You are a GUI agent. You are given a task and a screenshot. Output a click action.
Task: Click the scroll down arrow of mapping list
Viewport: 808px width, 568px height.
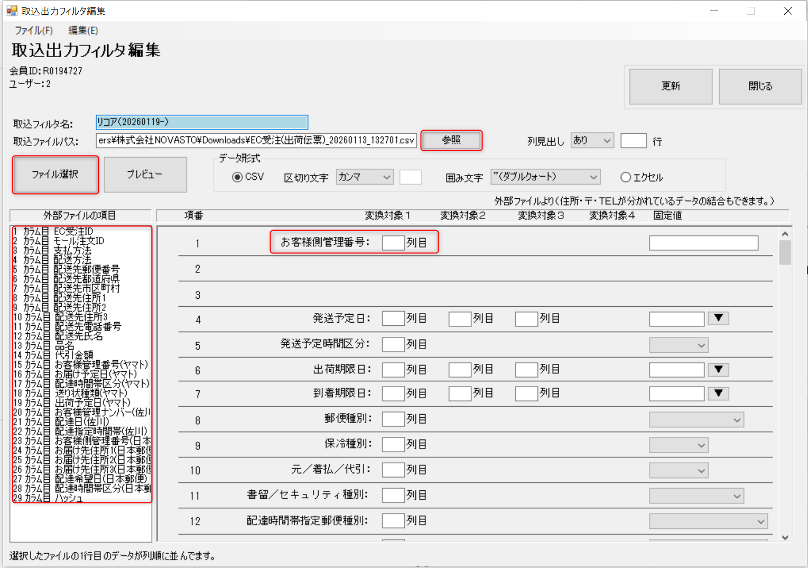[785, 537]
